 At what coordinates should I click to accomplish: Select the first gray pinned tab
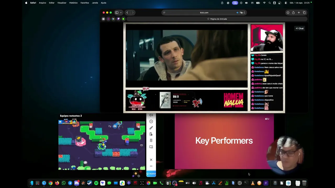point(103,19)
